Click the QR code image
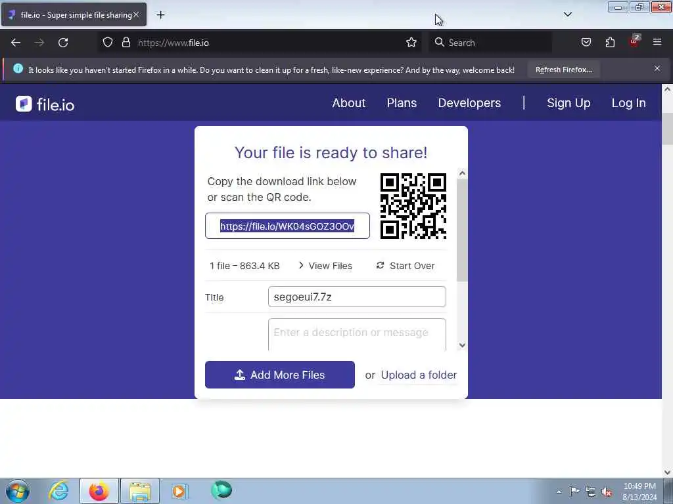 tap(413, 206)
